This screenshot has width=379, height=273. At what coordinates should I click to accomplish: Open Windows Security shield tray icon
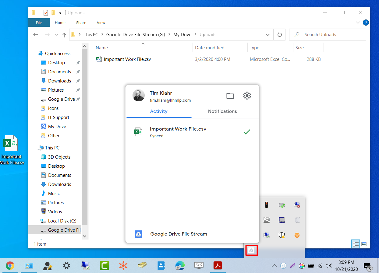[x=282, y=235]
